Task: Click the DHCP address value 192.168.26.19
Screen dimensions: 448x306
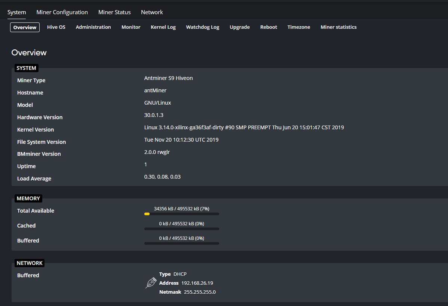Action: point(197,283)
